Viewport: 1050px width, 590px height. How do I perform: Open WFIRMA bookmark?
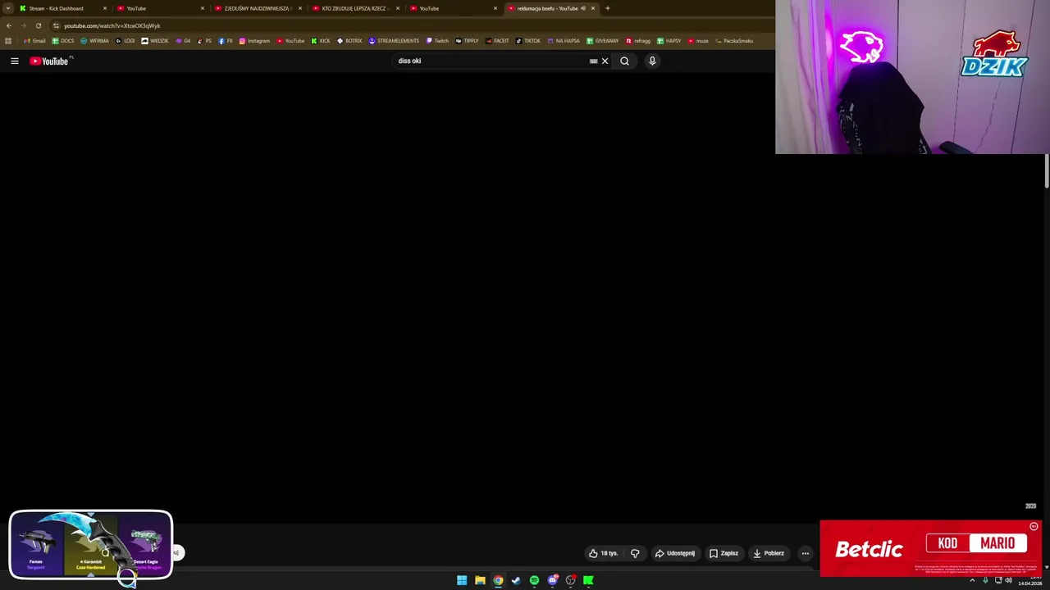[x=94, y=41]
